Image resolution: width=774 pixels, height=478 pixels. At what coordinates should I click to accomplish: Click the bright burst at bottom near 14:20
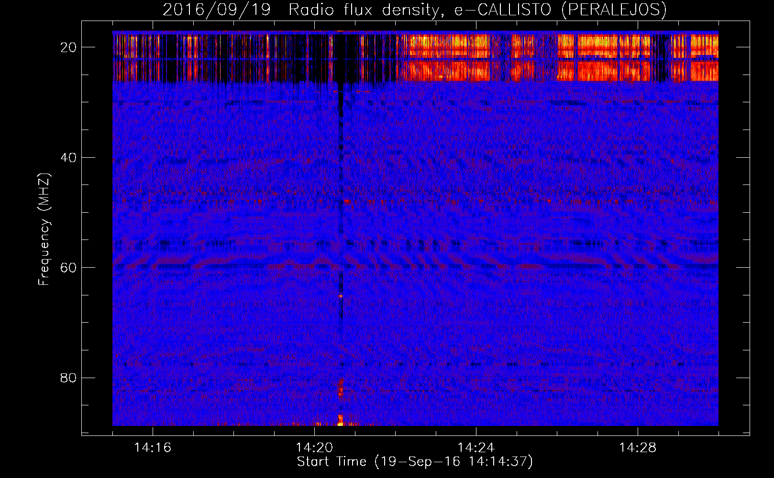coord(341,421)
